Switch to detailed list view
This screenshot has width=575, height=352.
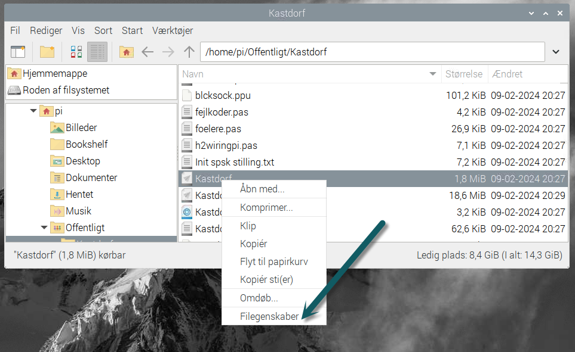tap(97, 52)
